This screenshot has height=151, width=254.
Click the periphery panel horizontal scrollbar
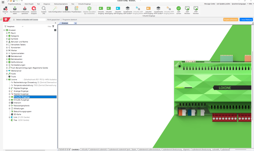(x=25, y=150)
